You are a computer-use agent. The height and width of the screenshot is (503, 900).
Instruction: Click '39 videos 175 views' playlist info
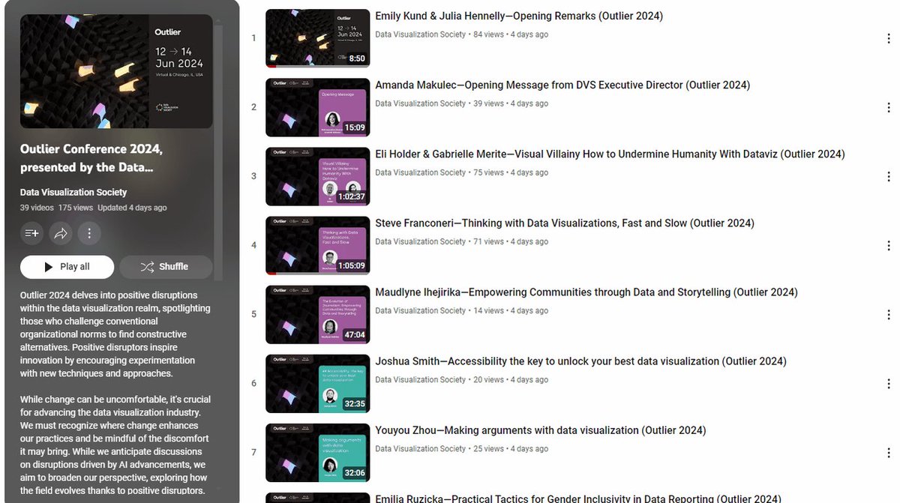[x=56, y=208]
